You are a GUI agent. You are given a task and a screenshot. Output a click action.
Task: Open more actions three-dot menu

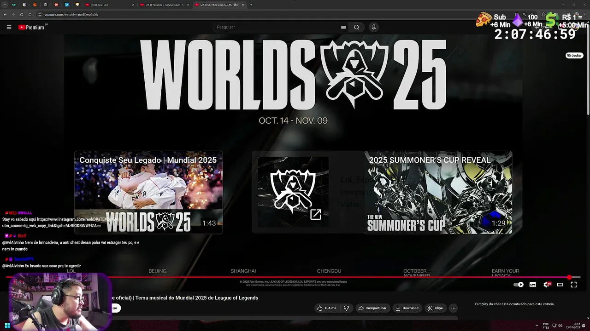pos(453,308)
